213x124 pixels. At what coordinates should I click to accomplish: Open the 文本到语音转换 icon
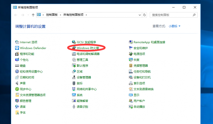(x=131, y=89)
